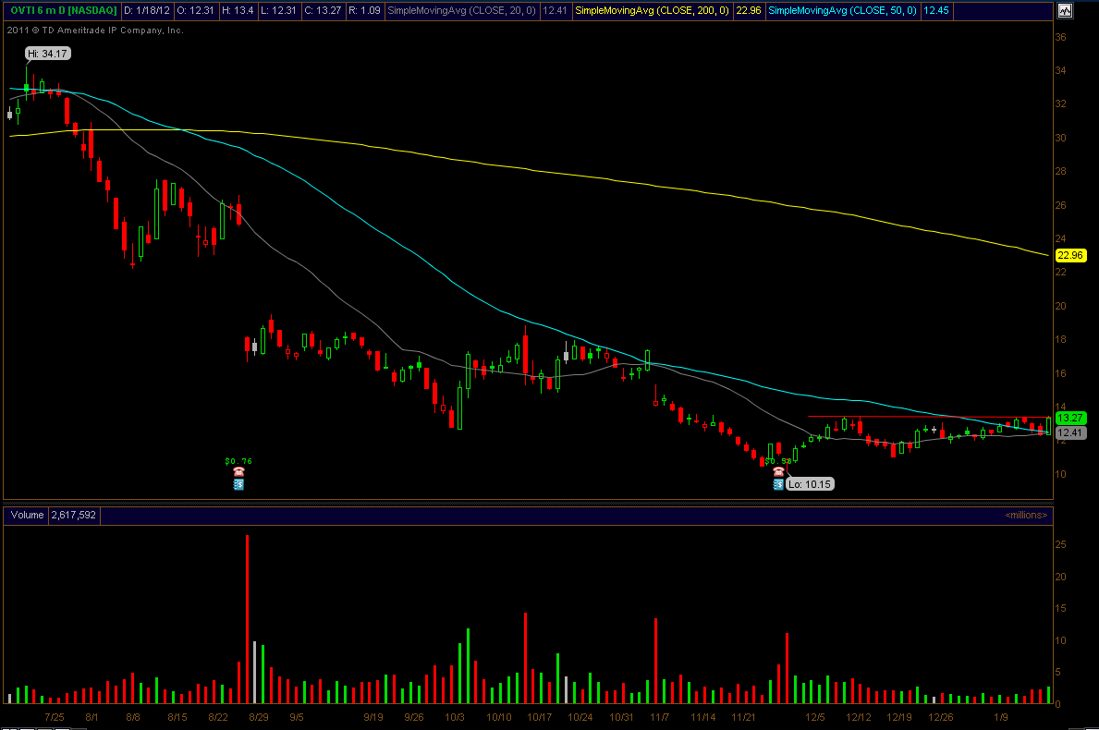This screenshot has width=1099, height=730.
Task: Click the 24 label on the price axis
Action: pos(1060,239)
